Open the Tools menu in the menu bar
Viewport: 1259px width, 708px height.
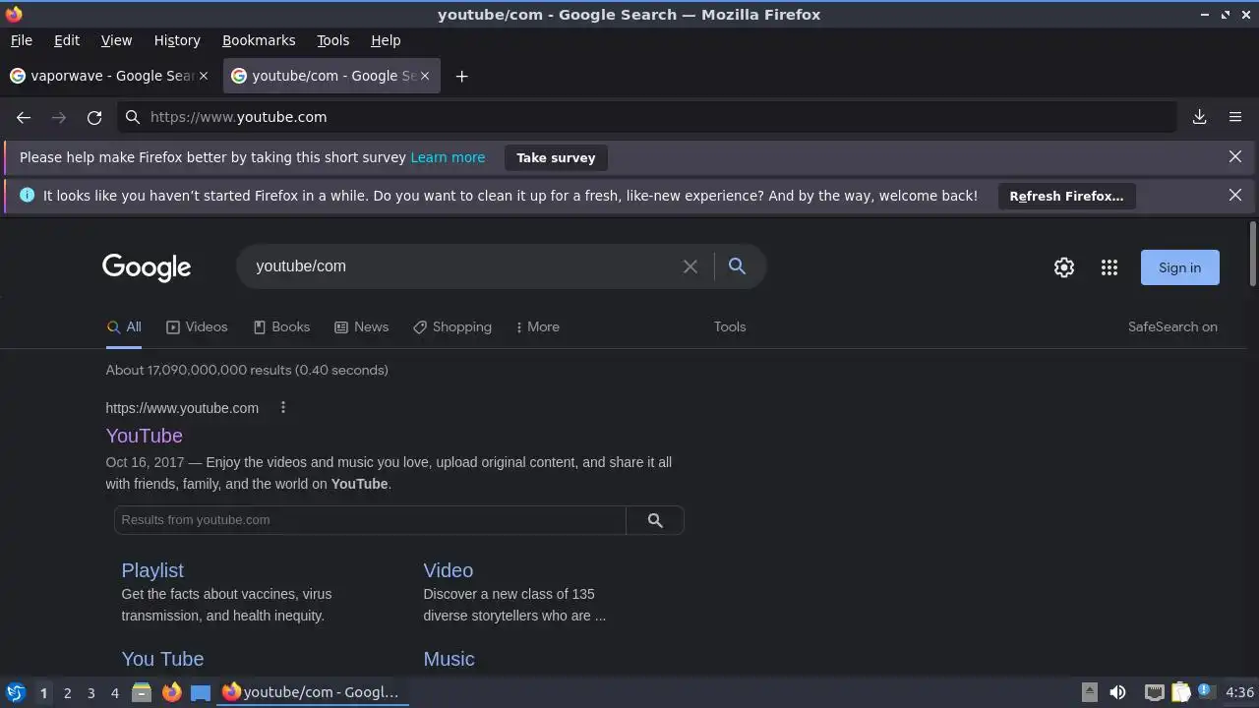click(333, 40)
